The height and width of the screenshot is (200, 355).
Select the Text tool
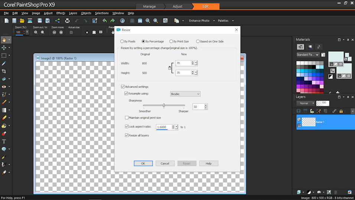pos(4,141)
